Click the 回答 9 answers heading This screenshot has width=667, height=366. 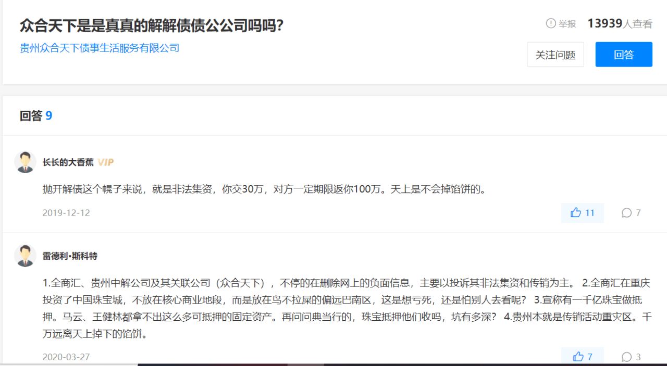[x=36, y=115]
